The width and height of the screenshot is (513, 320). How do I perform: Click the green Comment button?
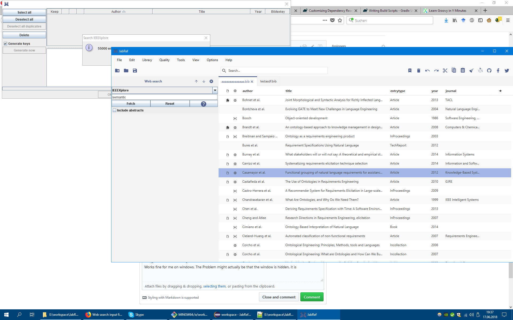(x=312, y=297)
